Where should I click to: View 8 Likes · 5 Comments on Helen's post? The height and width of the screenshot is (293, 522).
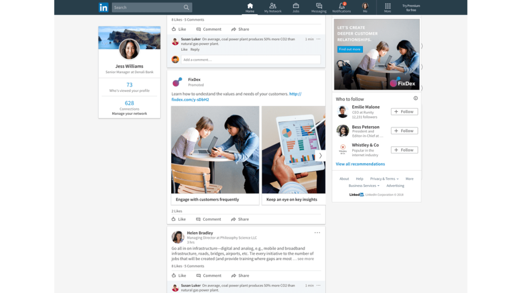188,266
